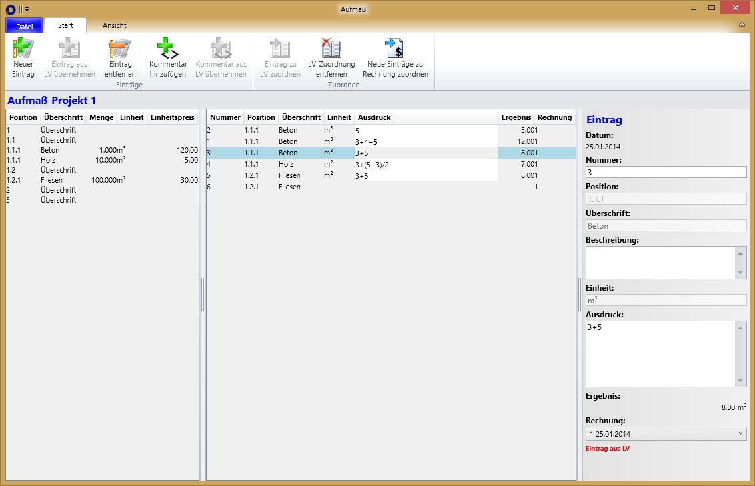Sort LV list by Einheitspreis column header
Image resolution: width=755 pixels, height=486 pixels.
172,117
